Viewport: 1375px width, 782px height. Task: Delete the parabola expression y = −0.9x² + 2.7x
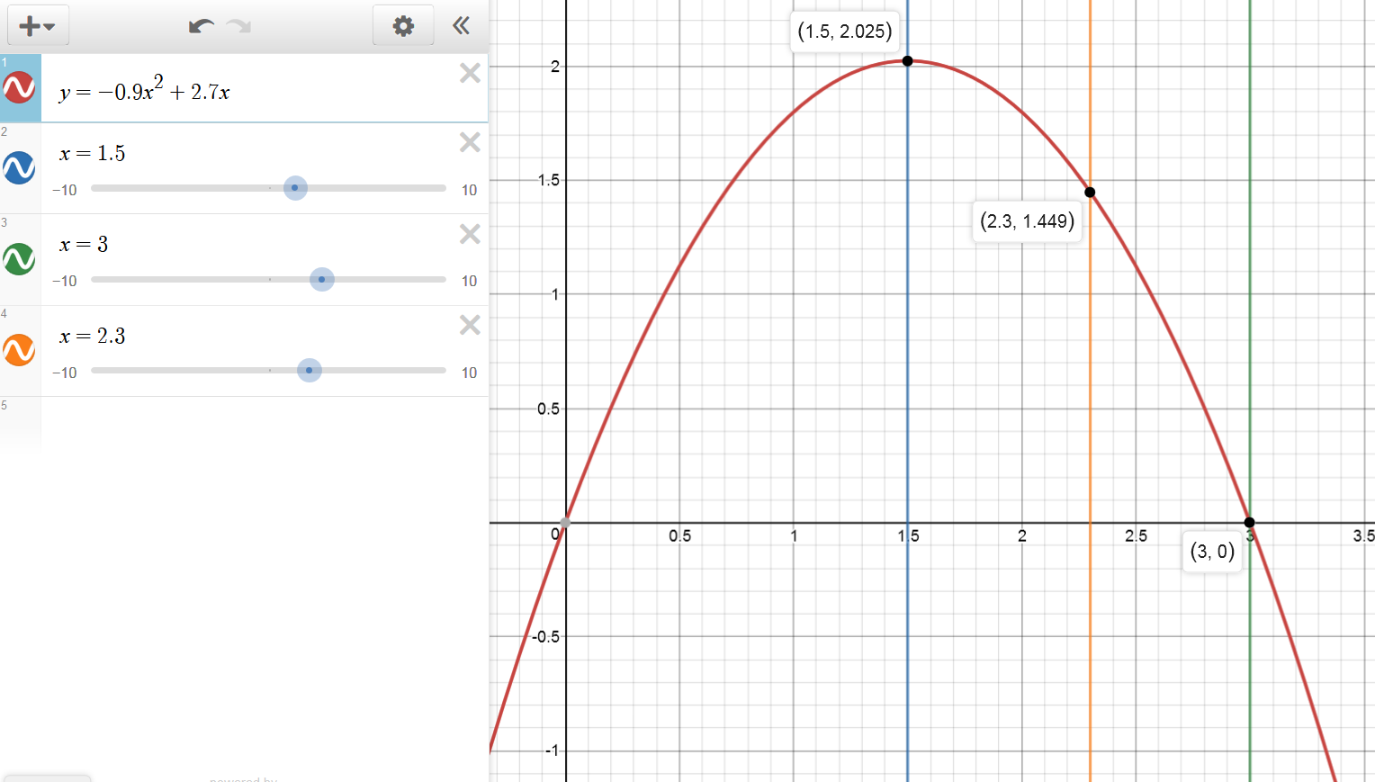(470, 73)
